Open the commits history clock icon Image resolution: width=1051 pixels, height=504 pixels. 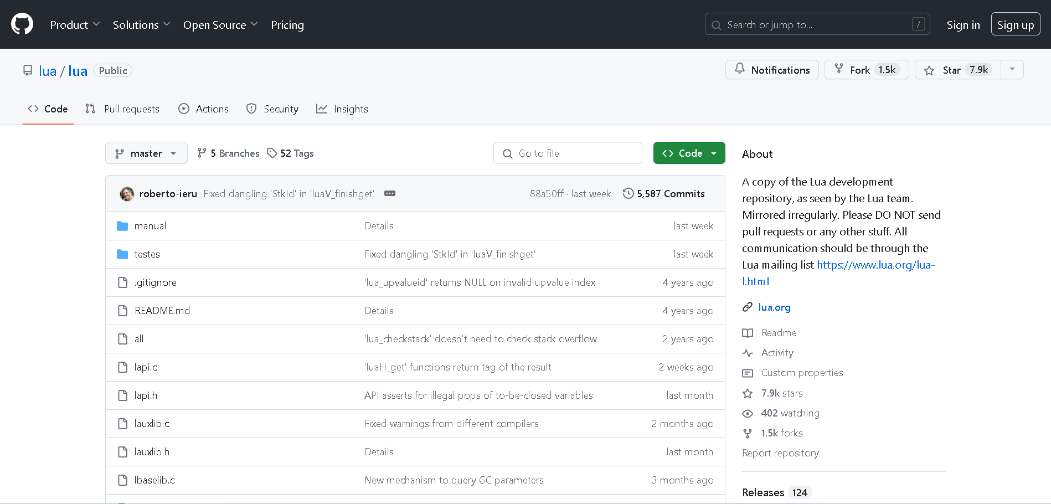point(628,194)
